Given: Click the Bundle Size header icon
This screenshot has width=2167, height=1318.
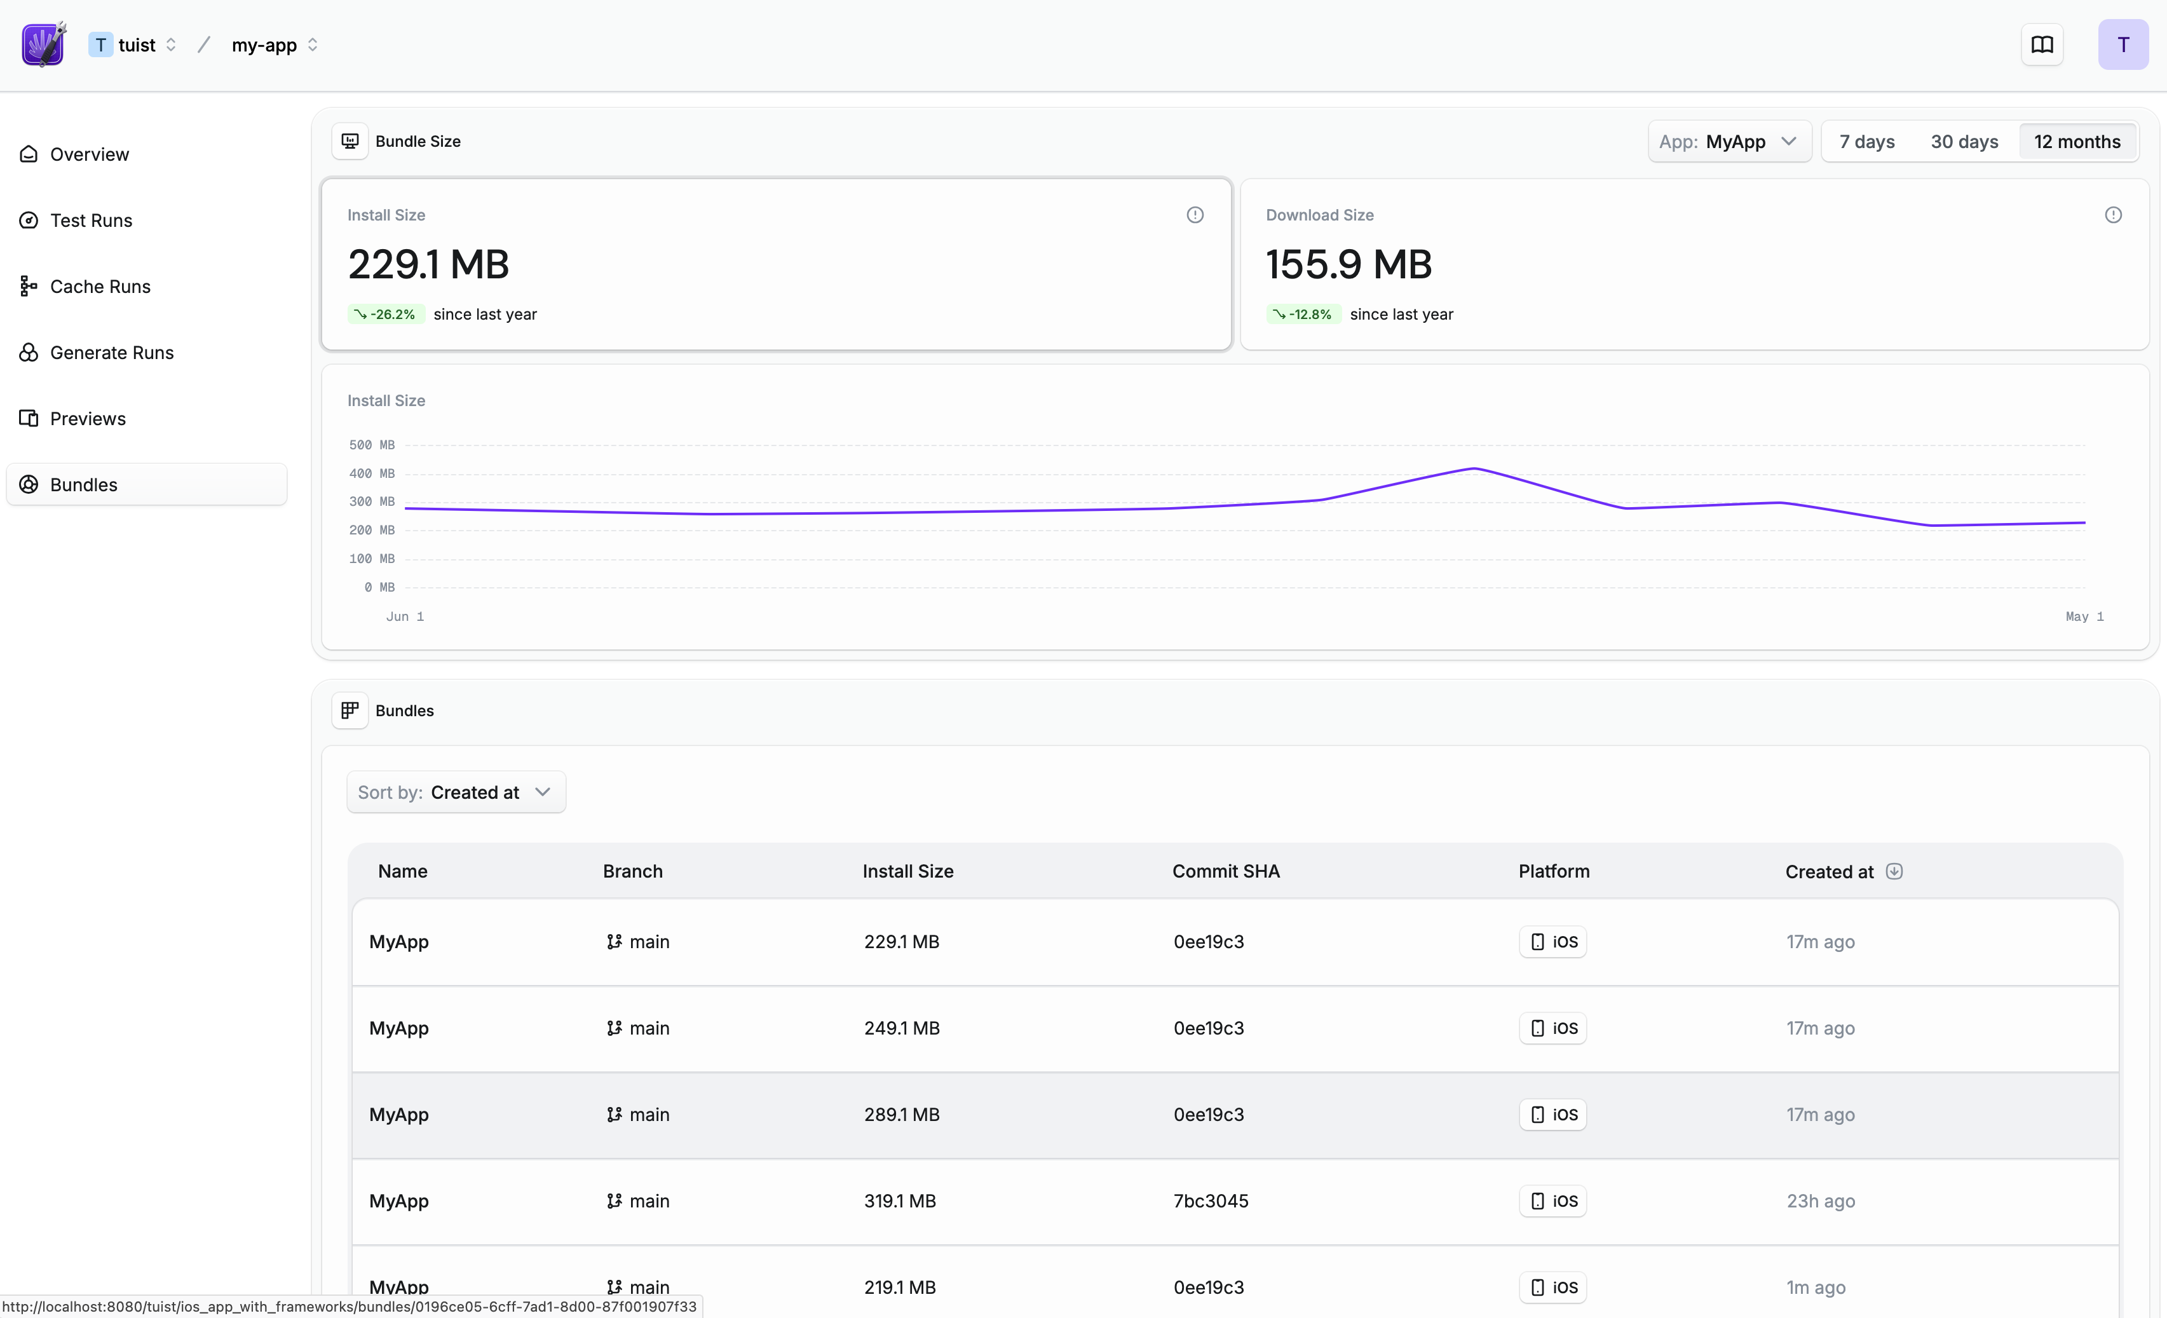Looking at the screenshot, I should coord(350,142).
